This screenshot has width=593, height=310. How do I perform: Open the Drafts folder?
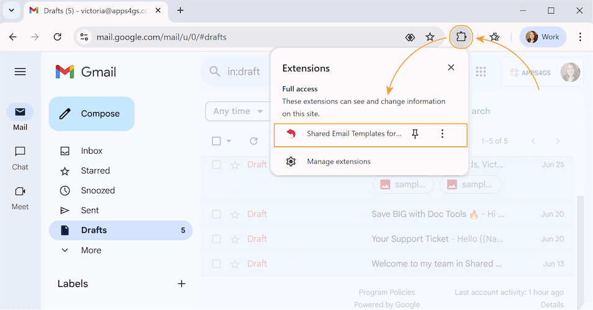click(120, 230)
